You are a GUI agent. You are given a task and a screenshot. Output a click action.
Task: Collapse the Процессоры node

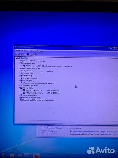pos(19,88)
